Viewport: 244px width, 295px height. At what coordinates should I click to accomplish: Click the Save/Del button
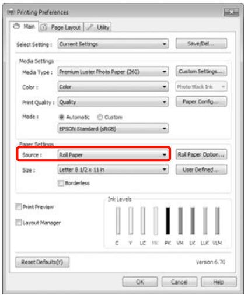point(201,44)
